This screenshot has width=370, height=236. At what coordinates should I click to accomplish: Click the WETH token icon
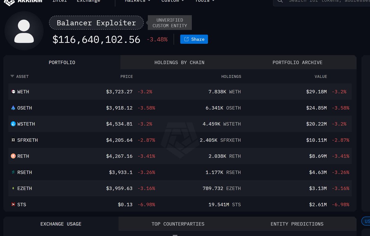tap(13, 92)
